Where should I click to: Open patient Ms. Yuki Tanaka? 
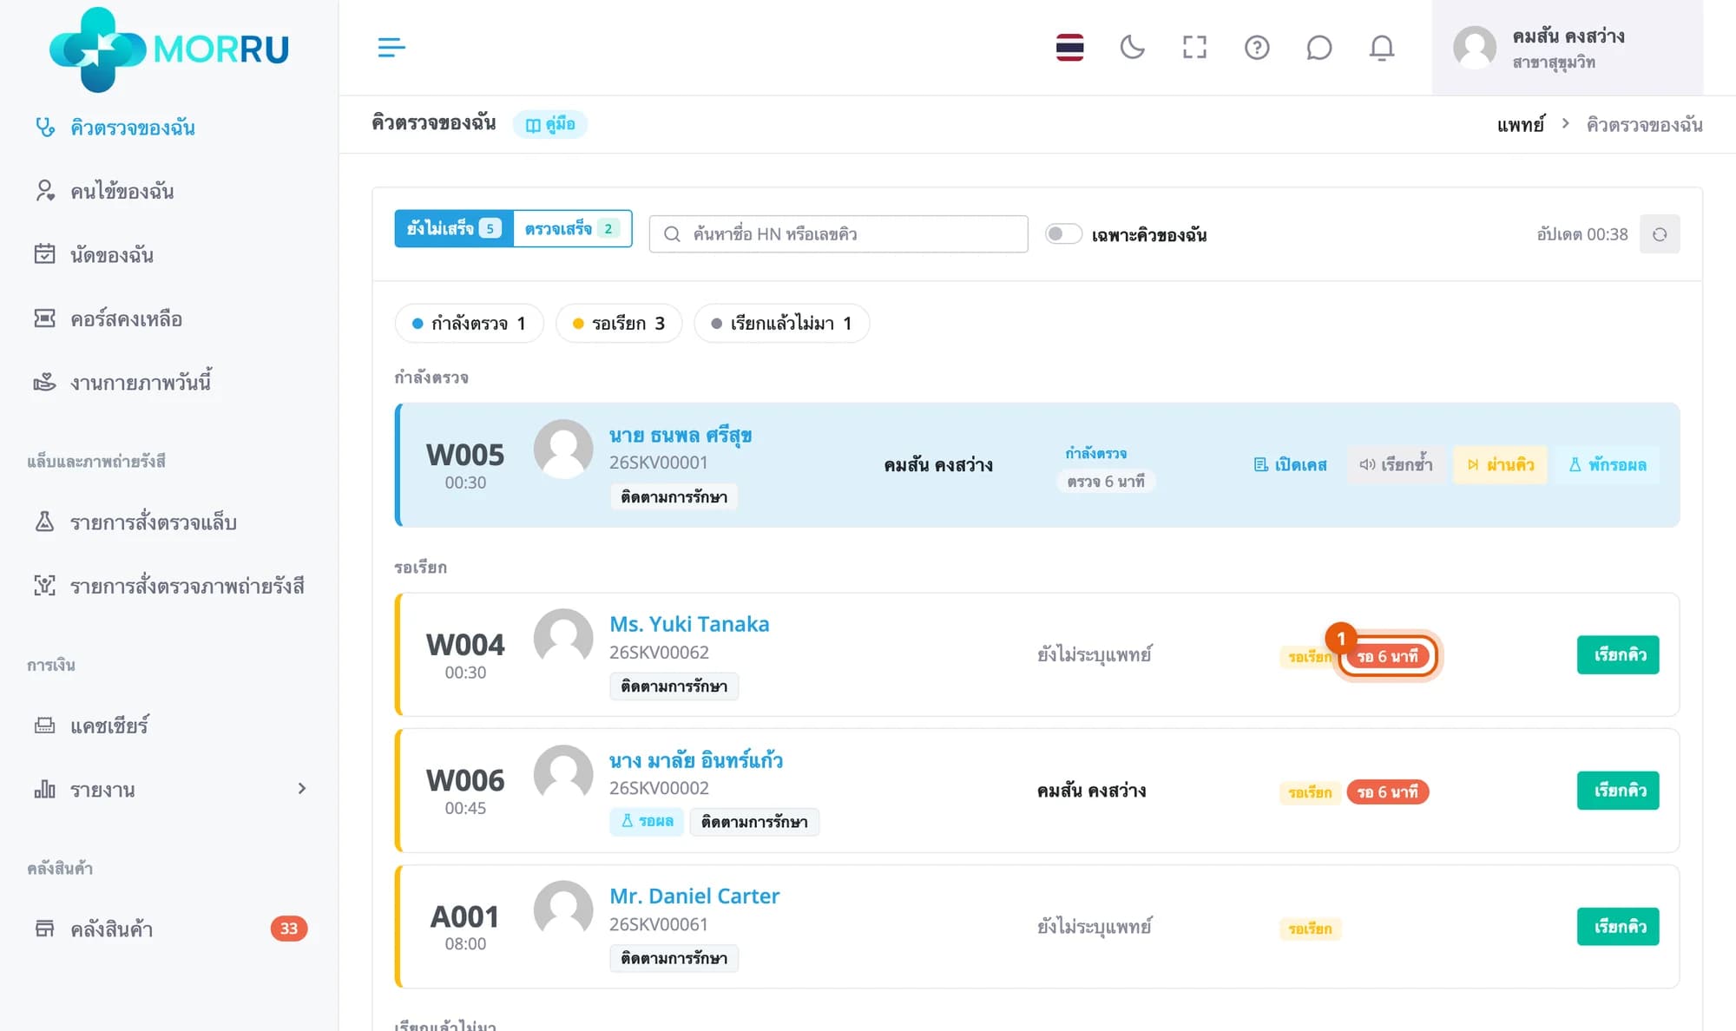point(689,624)
